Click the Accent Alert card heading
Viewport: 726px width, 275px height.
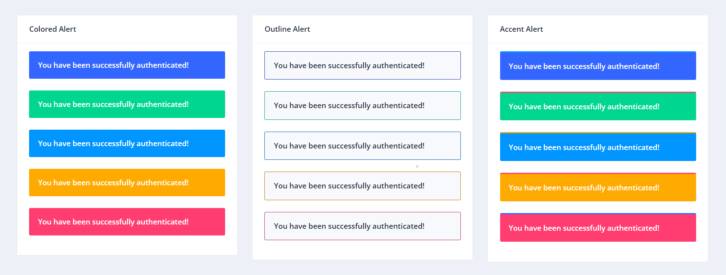click(521, 29)
